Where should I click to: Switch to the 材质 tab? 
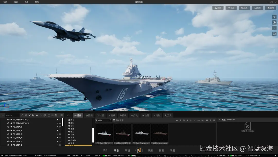point(101,115)
